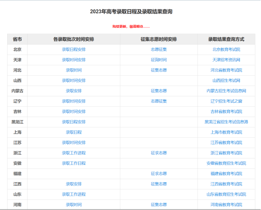Select the 吉林 province cell
Screen dimensions: 261x210
coord(17,111)
